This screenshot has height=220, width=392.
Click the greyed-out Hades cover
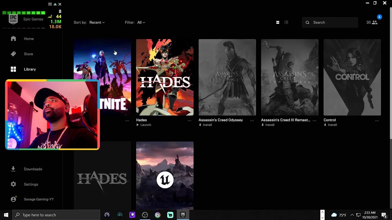tap(102, 176)
